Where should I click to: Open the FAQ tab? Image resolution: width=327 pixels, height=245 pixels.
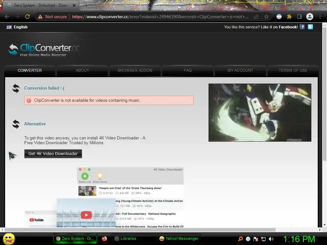[x=188, y=71]
